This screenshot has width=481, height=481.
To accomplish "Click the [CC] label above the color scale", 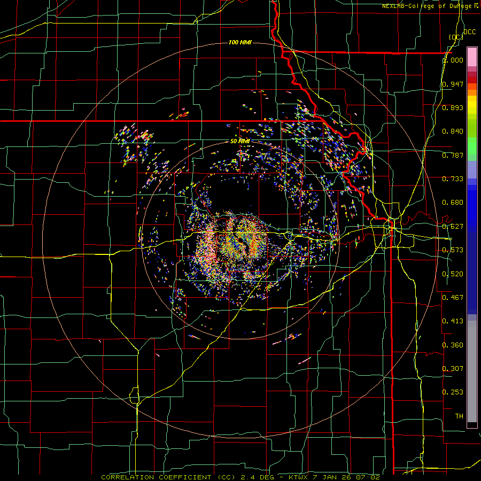I will [x=456, y=37].
